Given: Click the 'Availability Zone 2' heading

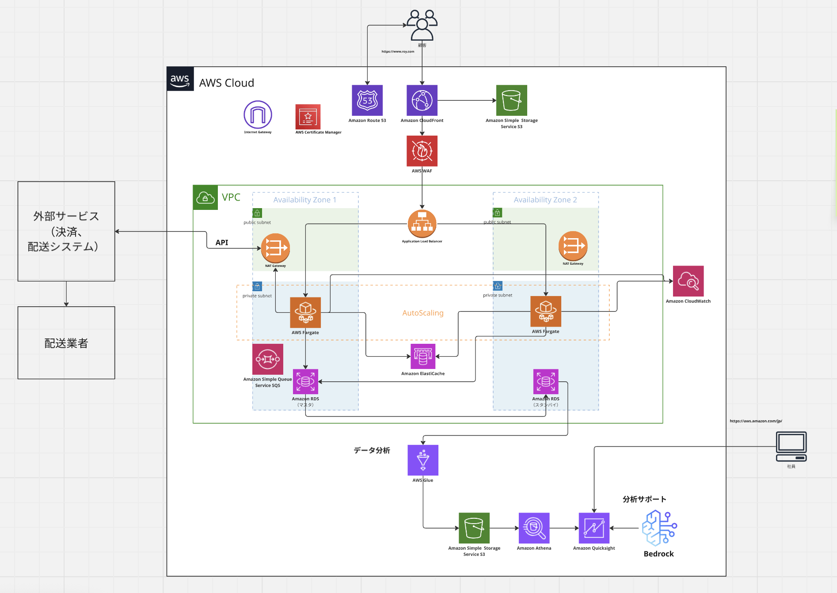Looking at the screenshot, I should click(x=545, y=200).
